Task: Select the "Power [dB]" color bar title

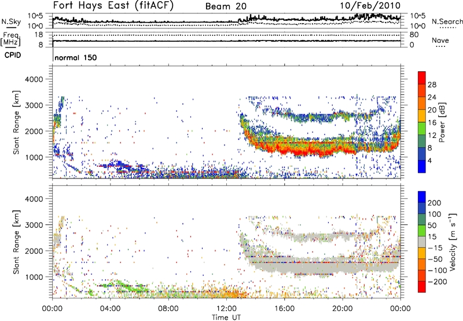Action: 442,122
